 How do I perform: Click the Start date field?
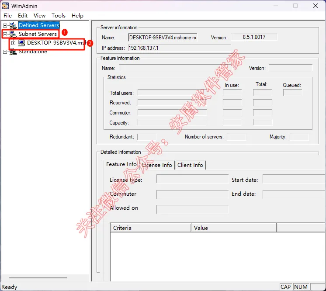(x=294, y=179)
